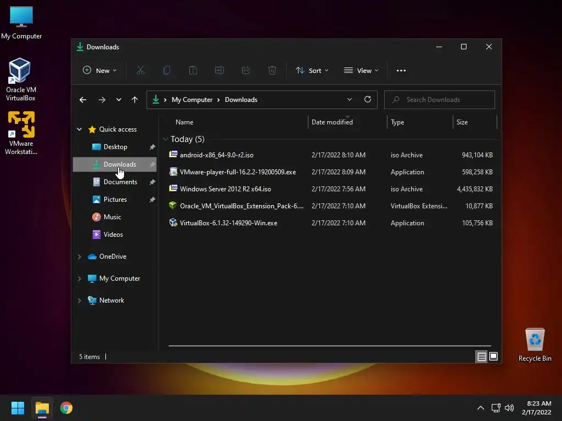The image size is (562, 421).
Task: Expand the OneDrive tree node
Action: pos(80,257)
